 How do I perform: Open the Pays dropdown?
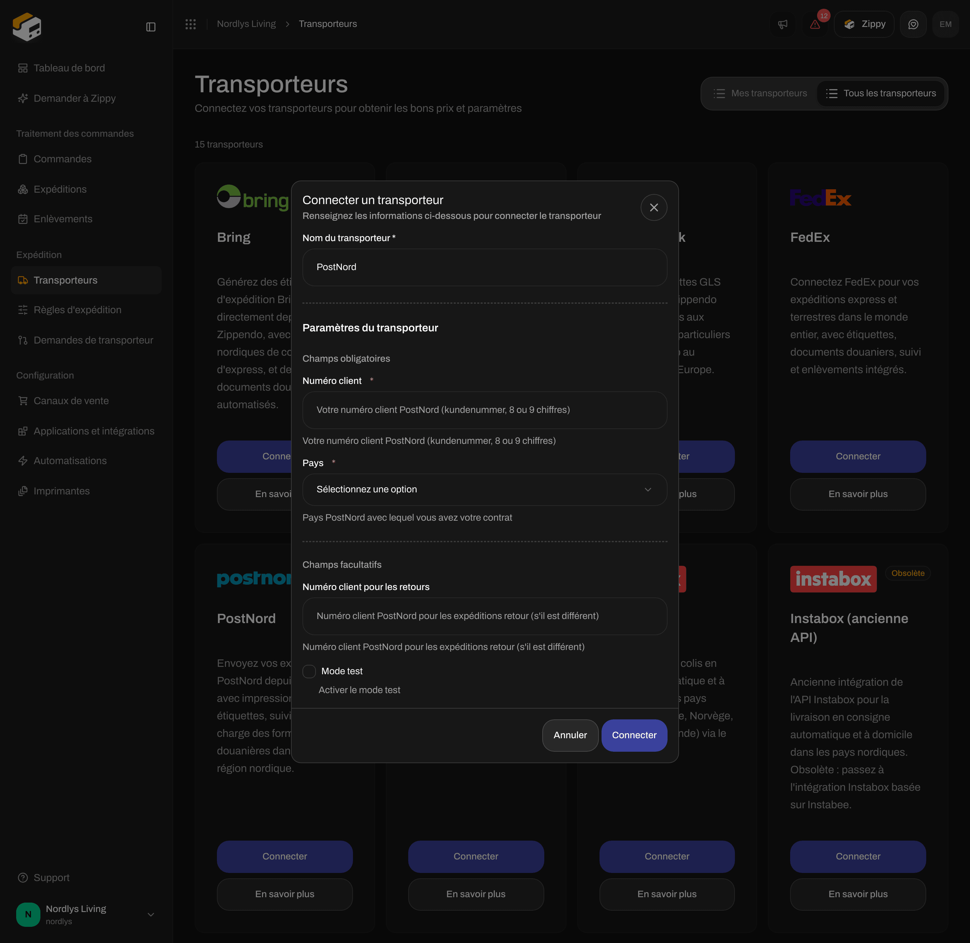485,489
